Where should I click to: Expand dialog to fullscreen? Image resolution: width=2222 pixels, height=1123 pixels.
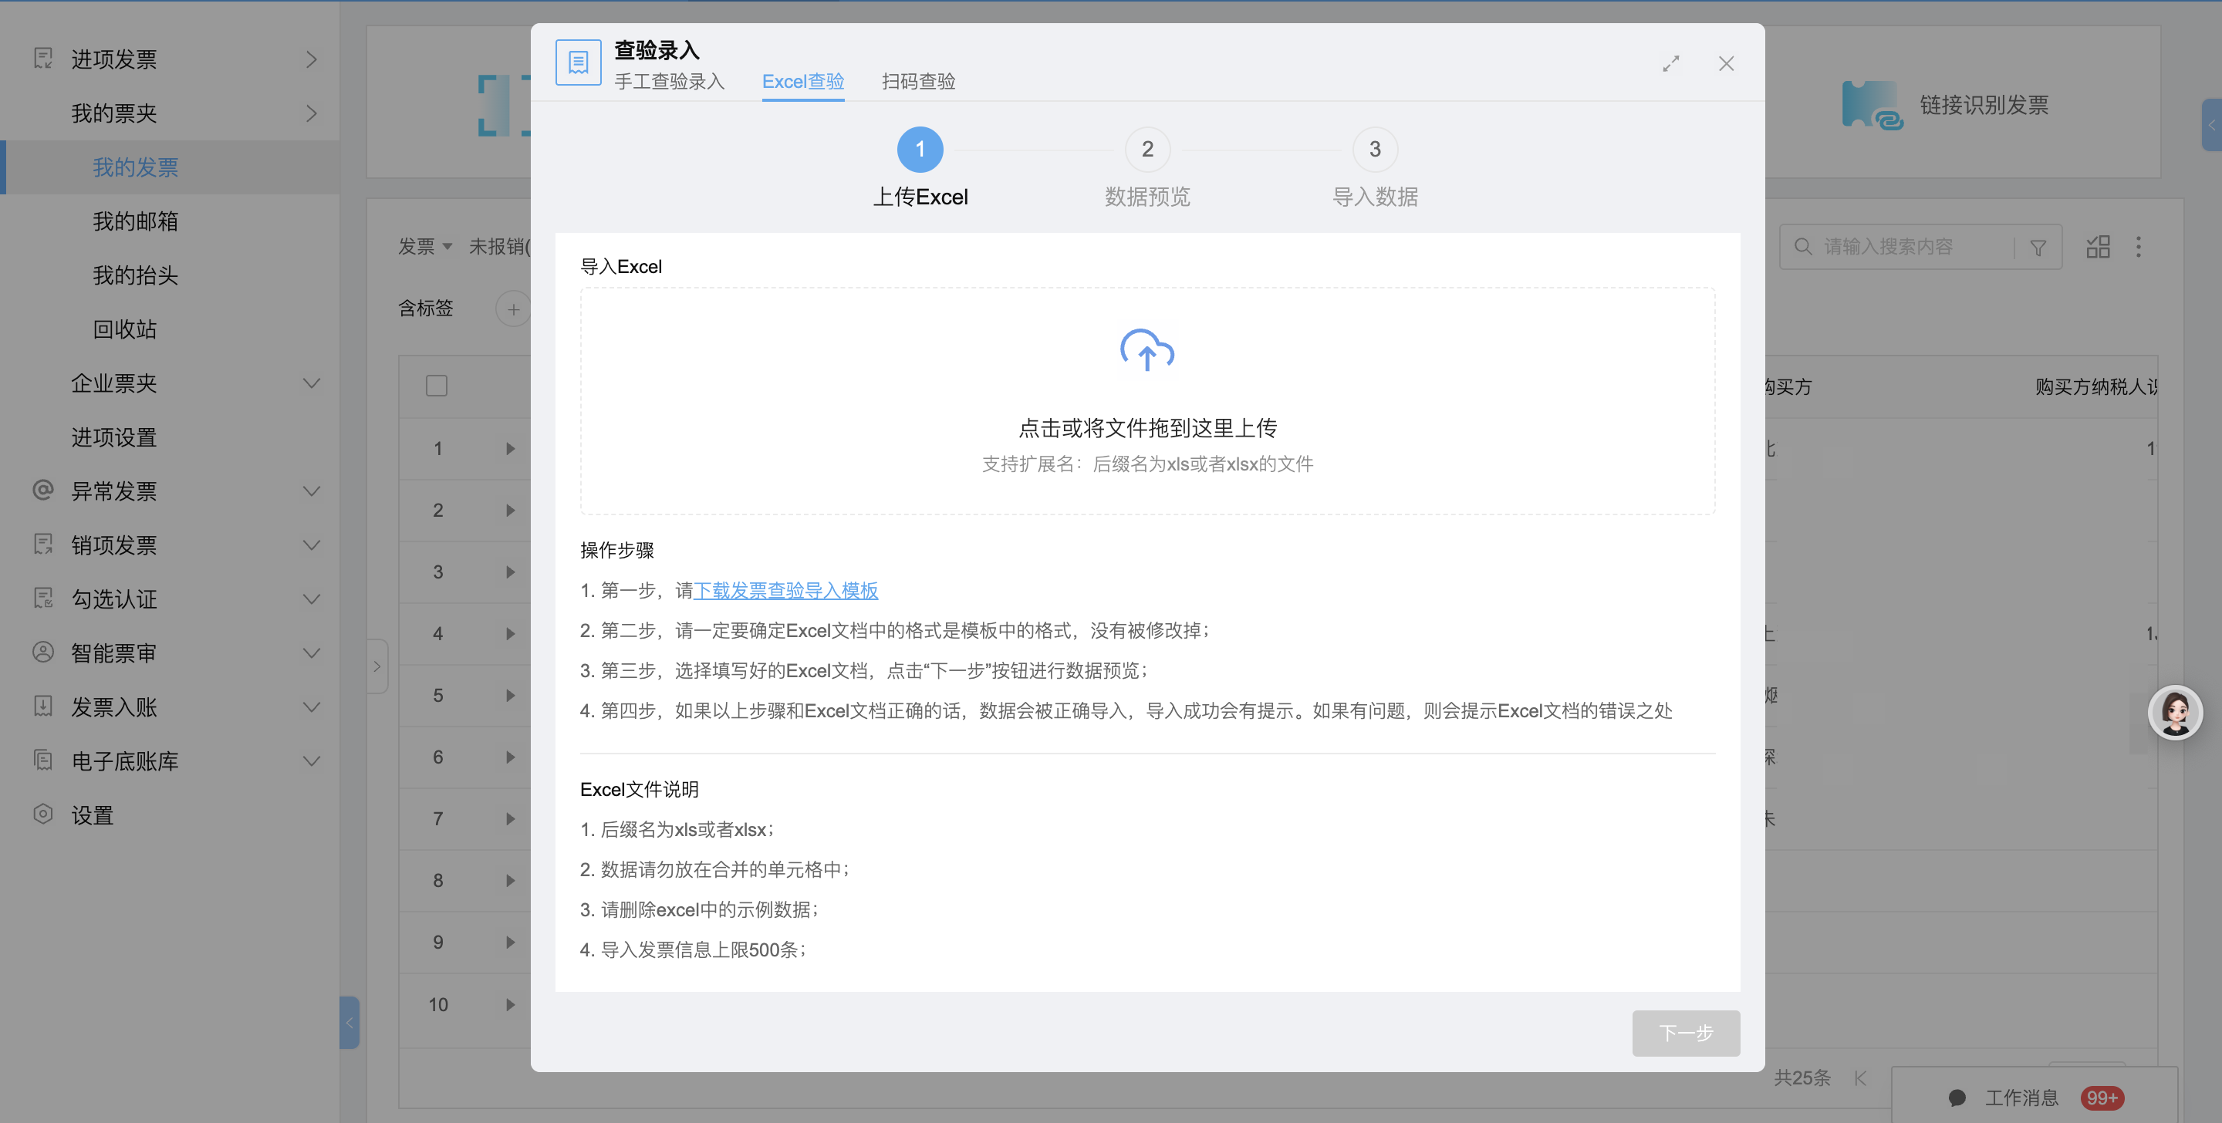[x=1671, y=64]
